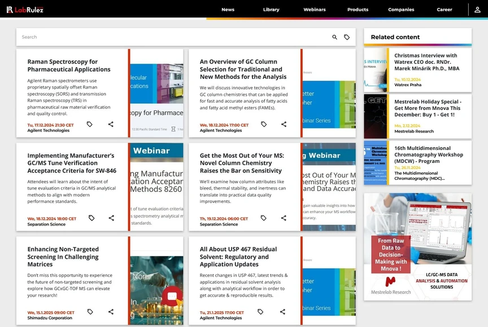Open Implementing Manufacturer's GC/MS Tune Verification title
488x327 pixels.
72,163
